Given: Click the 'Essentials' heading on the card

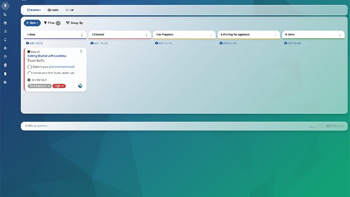Looking at the screenshot, I should tap(36, 60).
